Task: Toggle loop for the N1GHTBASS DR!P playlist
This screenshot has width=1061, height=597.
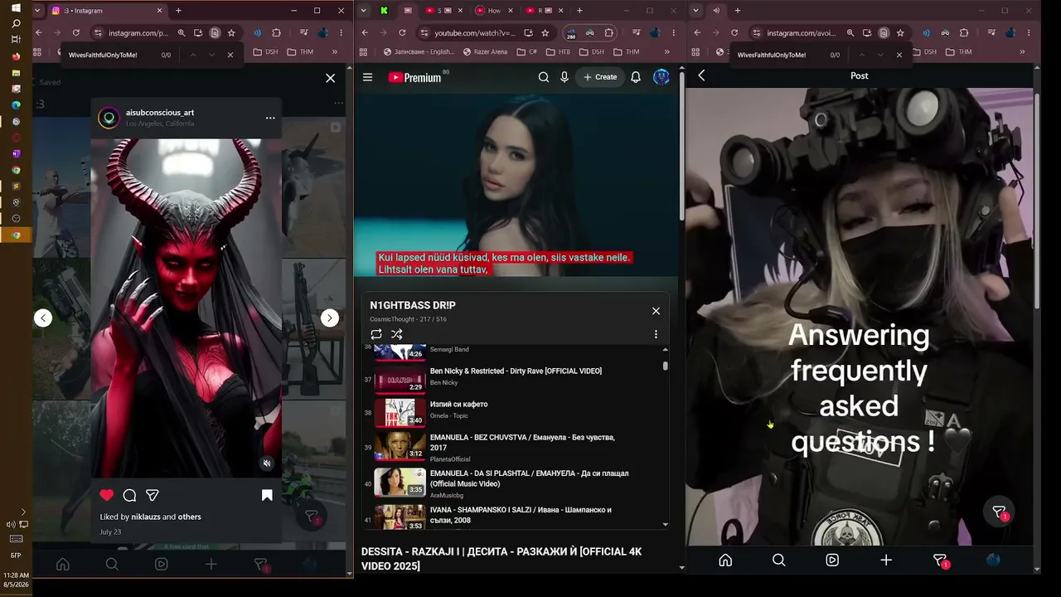Action: (376, 334)
